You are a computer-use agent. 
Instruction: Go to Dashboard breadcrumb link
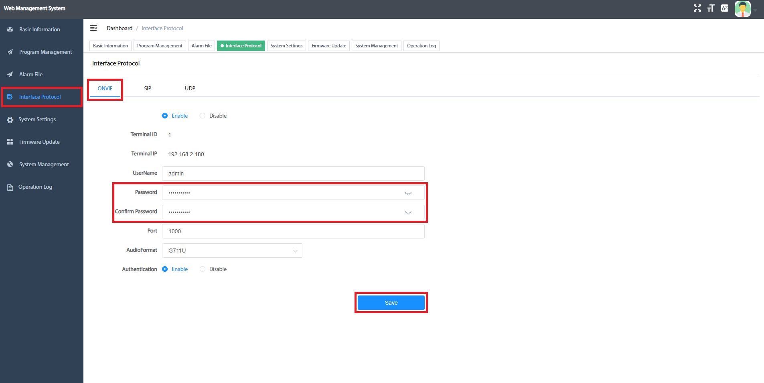pos(119,28)
